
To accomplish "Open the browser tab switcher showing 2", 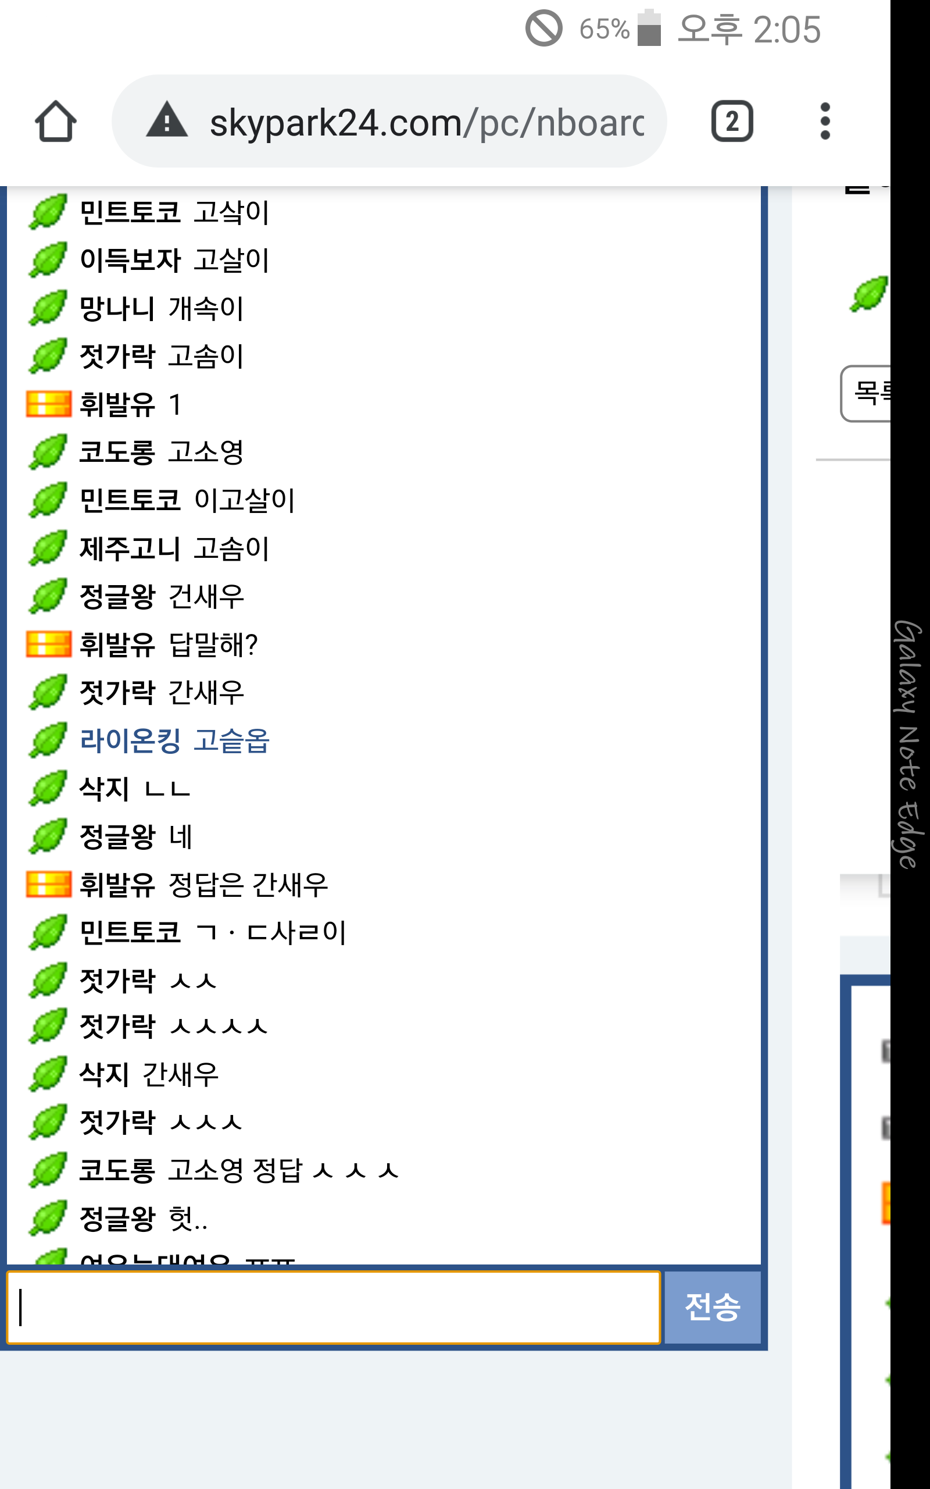I will click(x=731, y=121).
